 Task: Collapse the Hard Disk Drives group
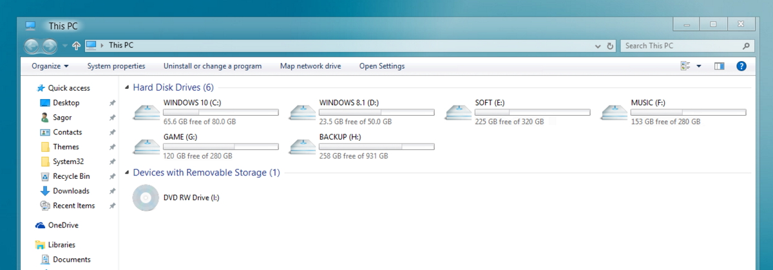(x=127, y=88)
